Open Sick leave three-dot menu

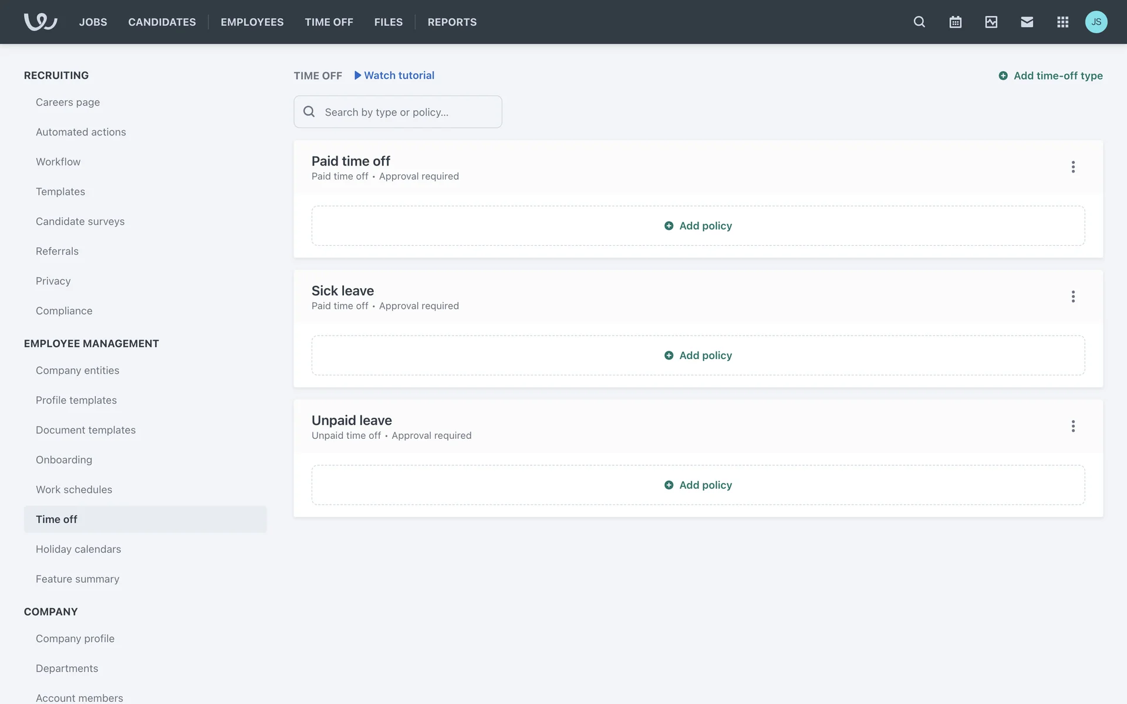pyautogui.click(x=1072, y=297)
